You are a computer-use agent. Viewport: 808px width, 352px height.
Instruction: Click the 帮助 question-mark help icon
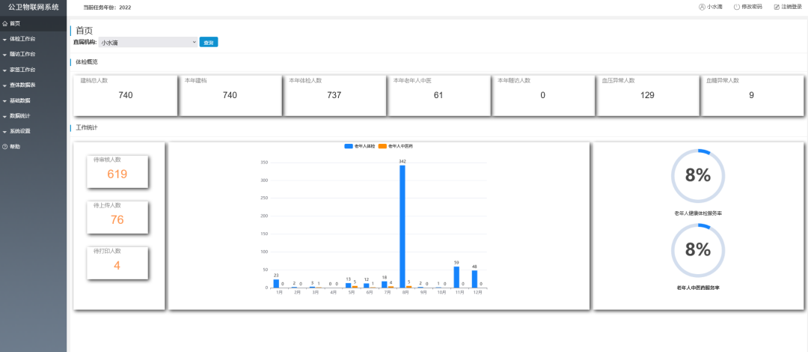tap(4, 147)
